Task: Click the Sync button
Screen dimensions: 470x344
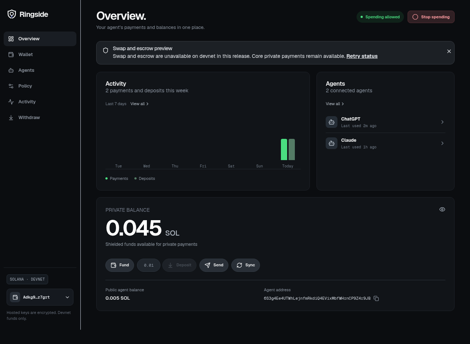Action: 246,265
